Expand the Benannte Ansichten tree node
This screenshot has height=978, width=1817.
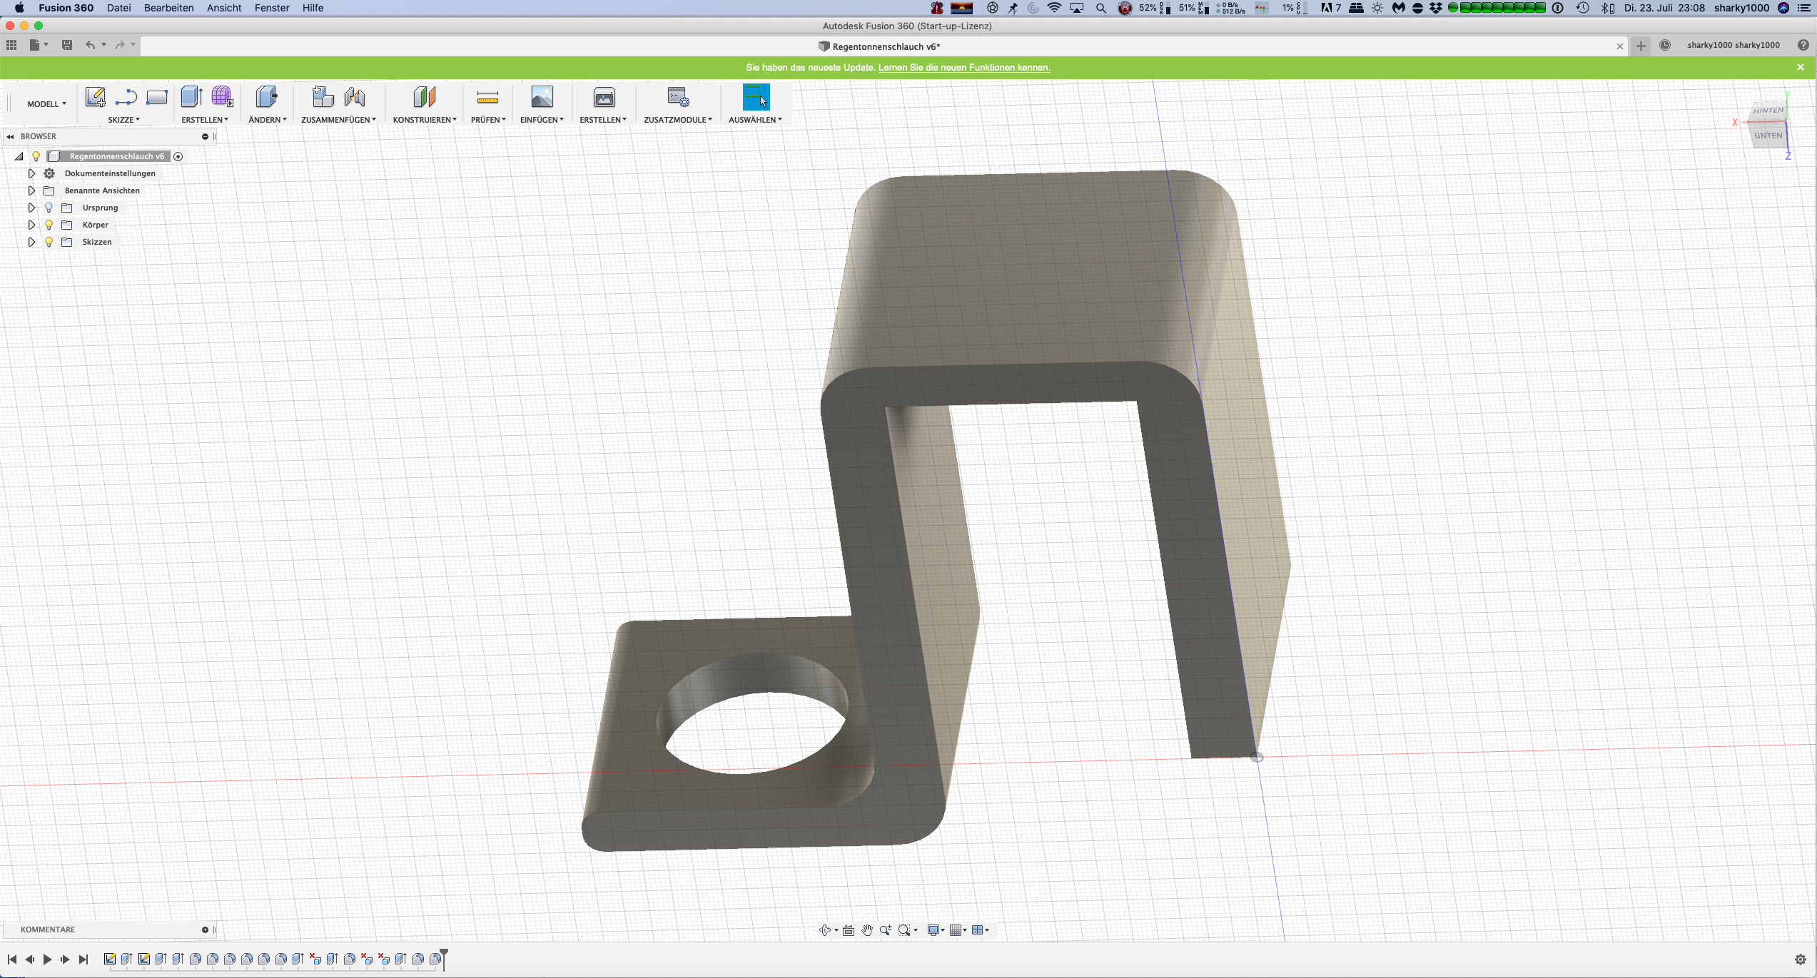pos(31,190)
